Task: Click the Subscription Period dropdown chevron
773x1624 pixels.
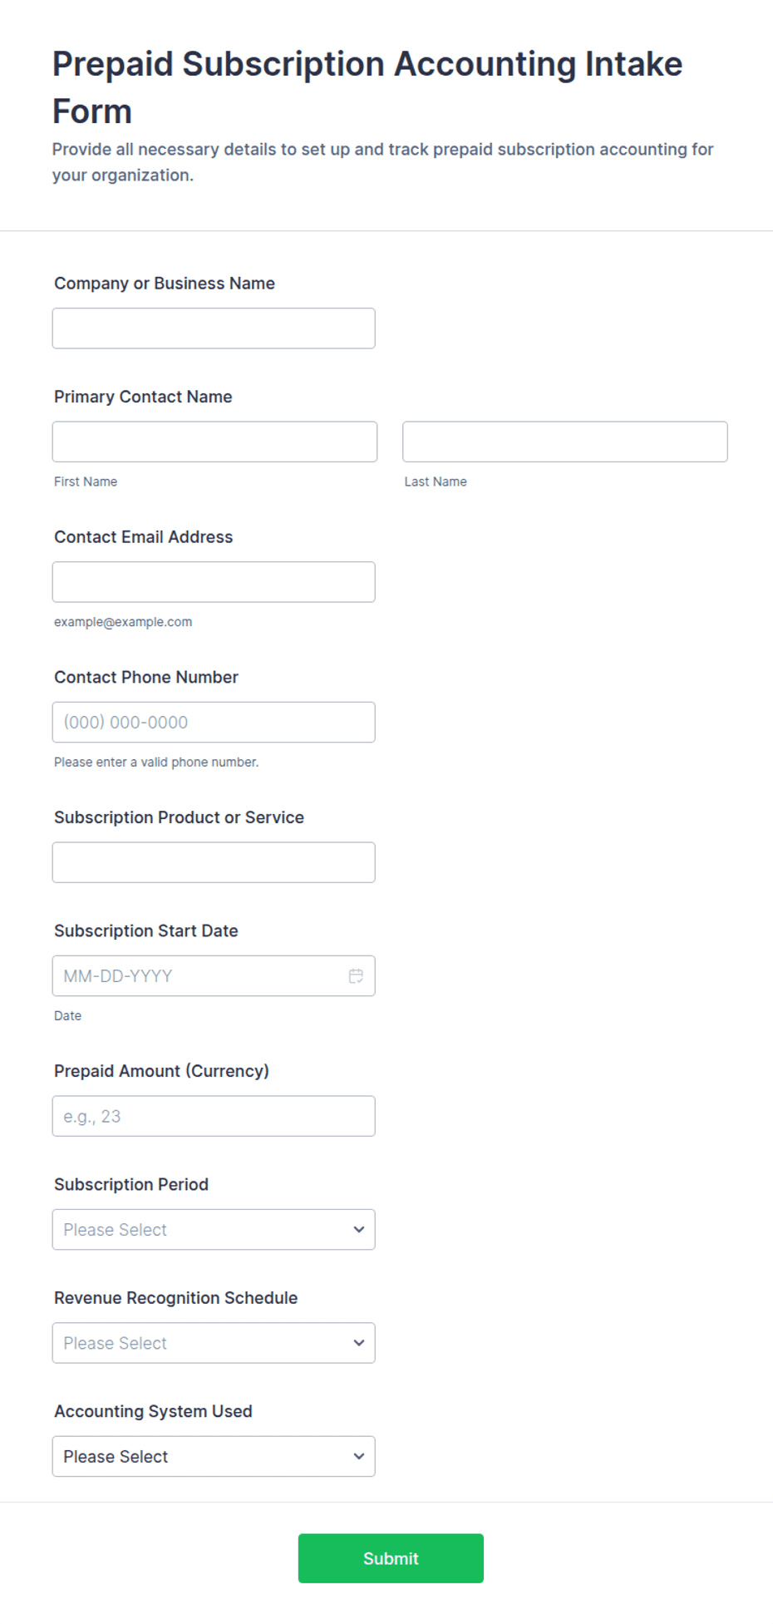Action: [x=359, y=1229]
